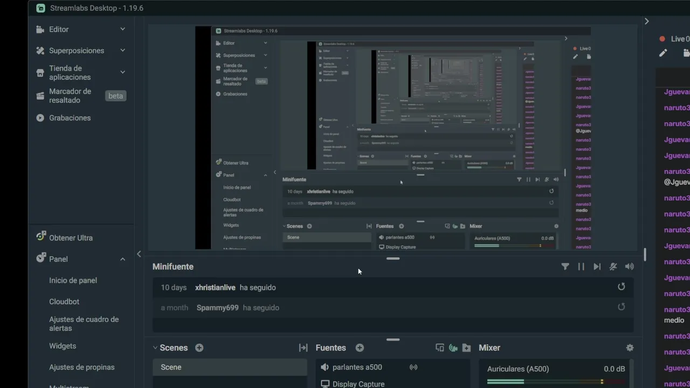Viewport: 690px width, 388px height.
Task: Edit stream info with pencil icon
Action: [x=663, y=53]
